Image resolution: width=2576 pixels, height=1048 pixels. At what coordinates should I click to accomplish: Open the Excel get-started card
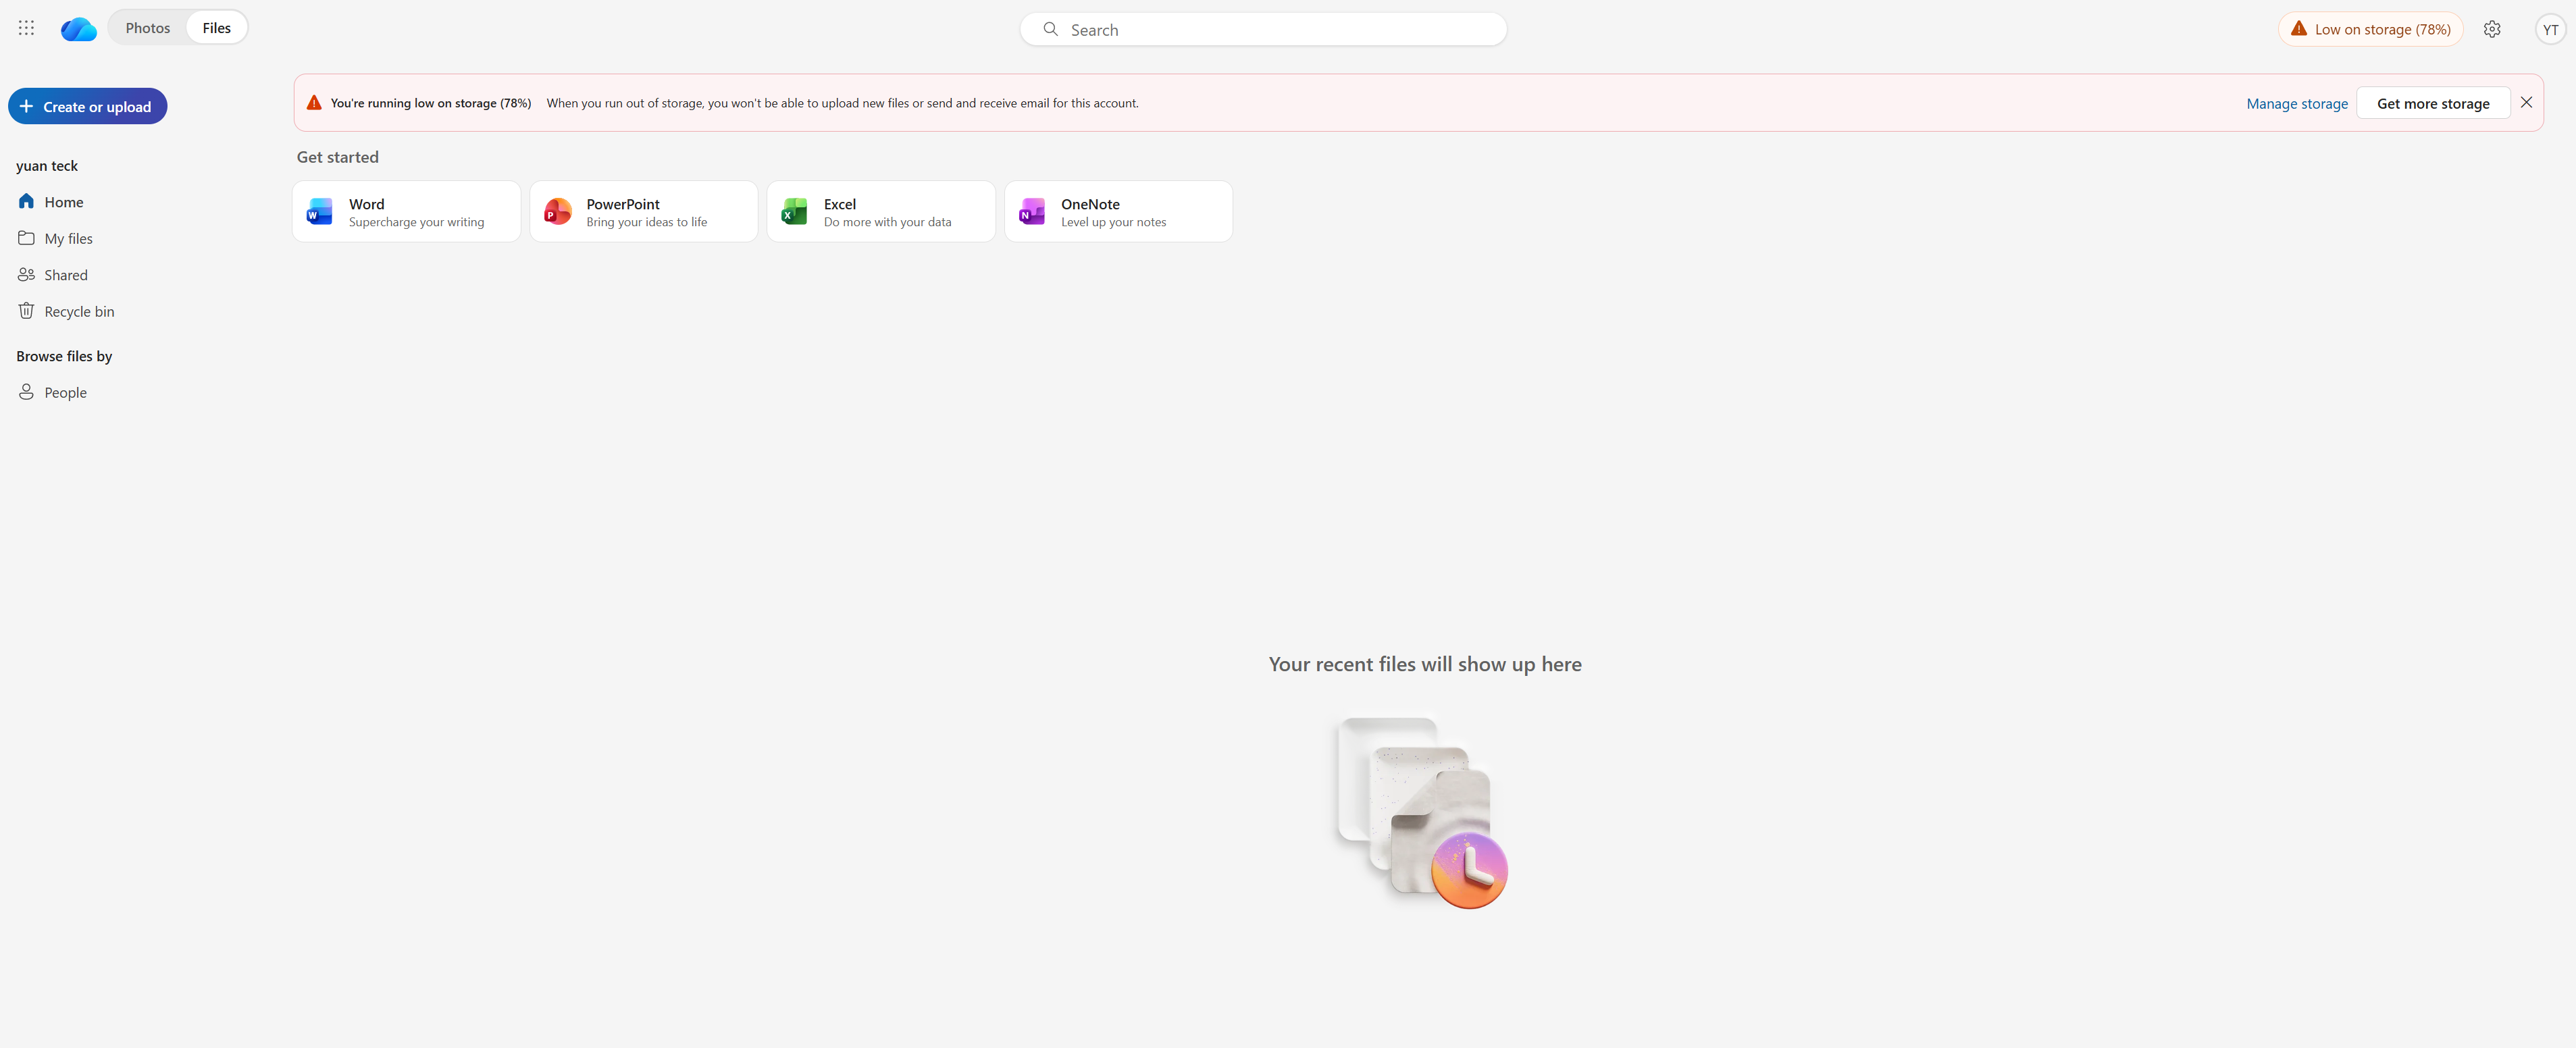880,211
